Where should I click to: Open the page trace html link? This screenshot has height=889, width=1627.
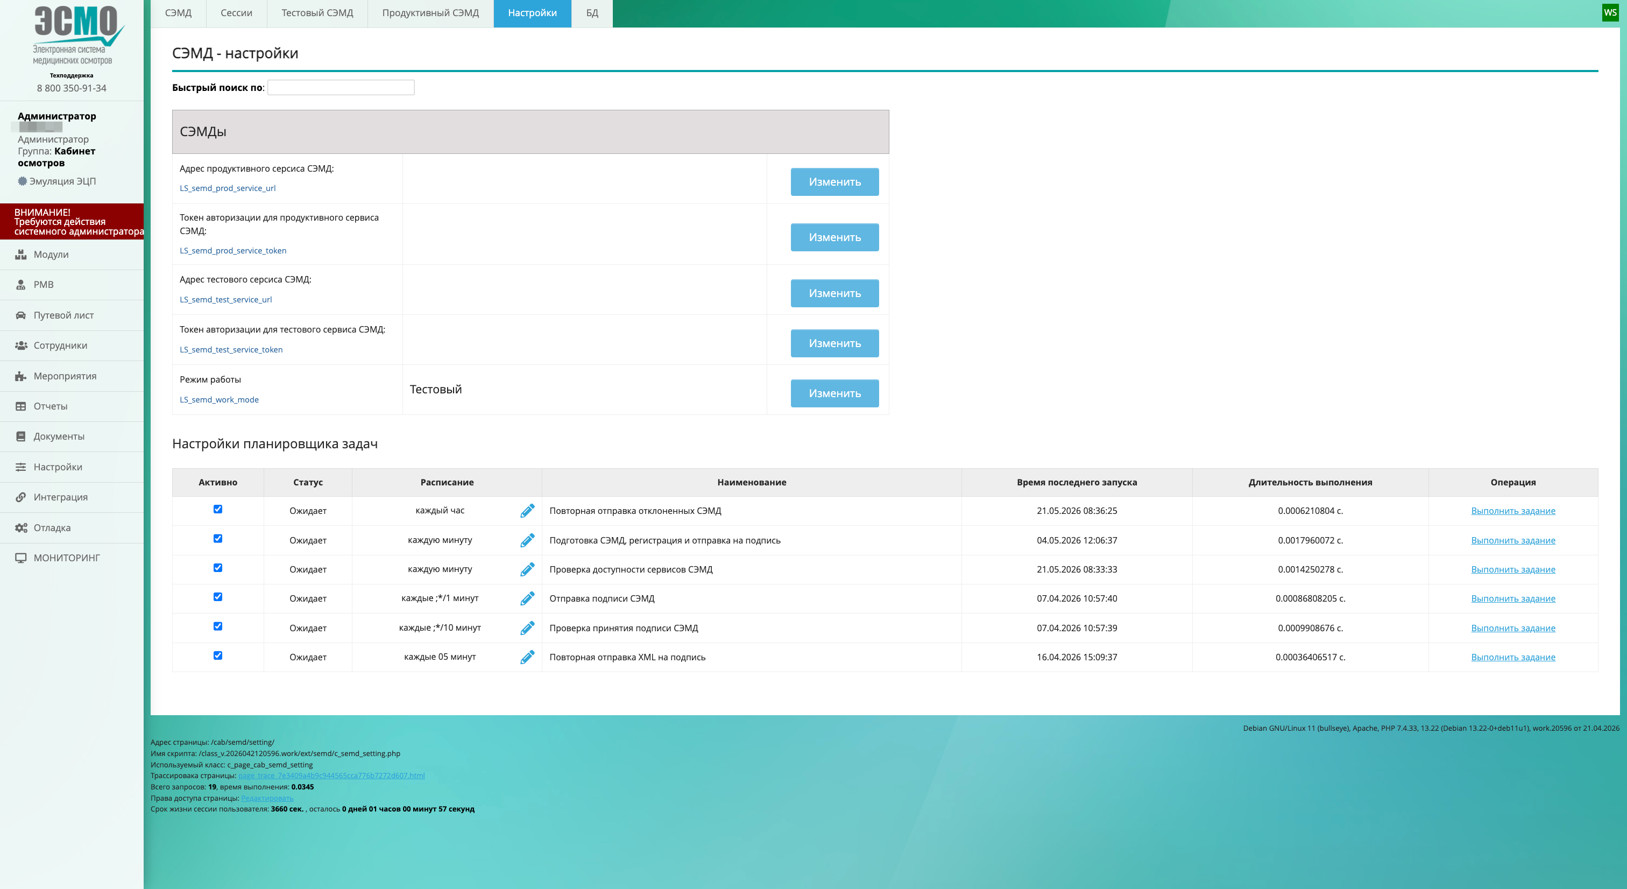[331, 776]
